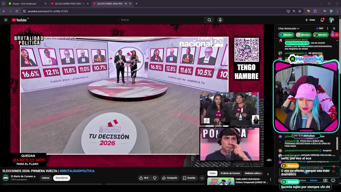Screen dimensions: 341x192
Task: Click the main video player area
Action: point(137,95)
